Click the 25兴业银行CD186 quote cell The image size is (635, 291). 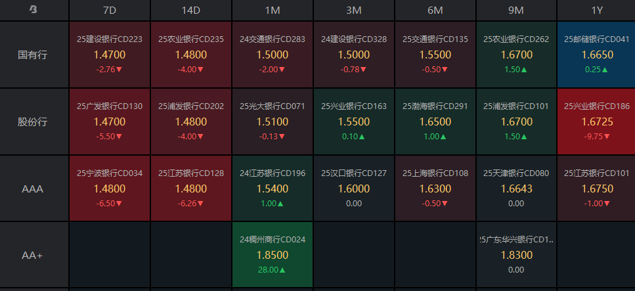pos(596,122)
